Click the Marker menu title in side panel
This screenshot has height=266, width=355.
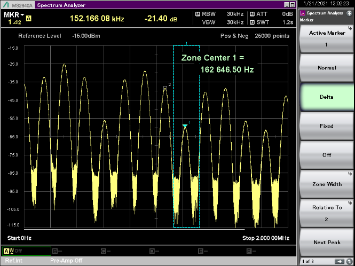click(307, 20)
